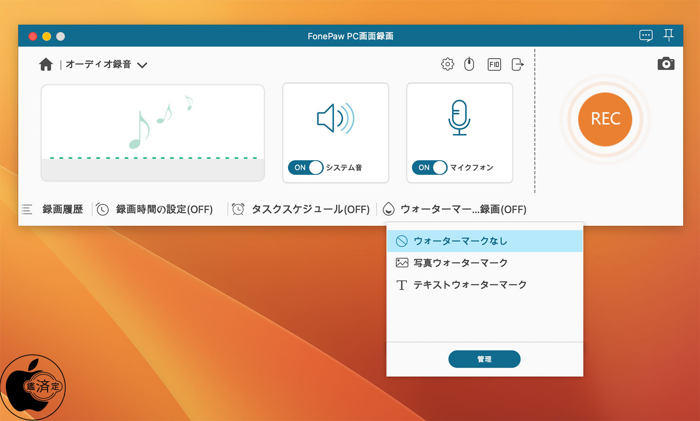This screenshot has width=700, height=421.
Task: Click the audio waveform preview panel
Action: tap(153, 133)
